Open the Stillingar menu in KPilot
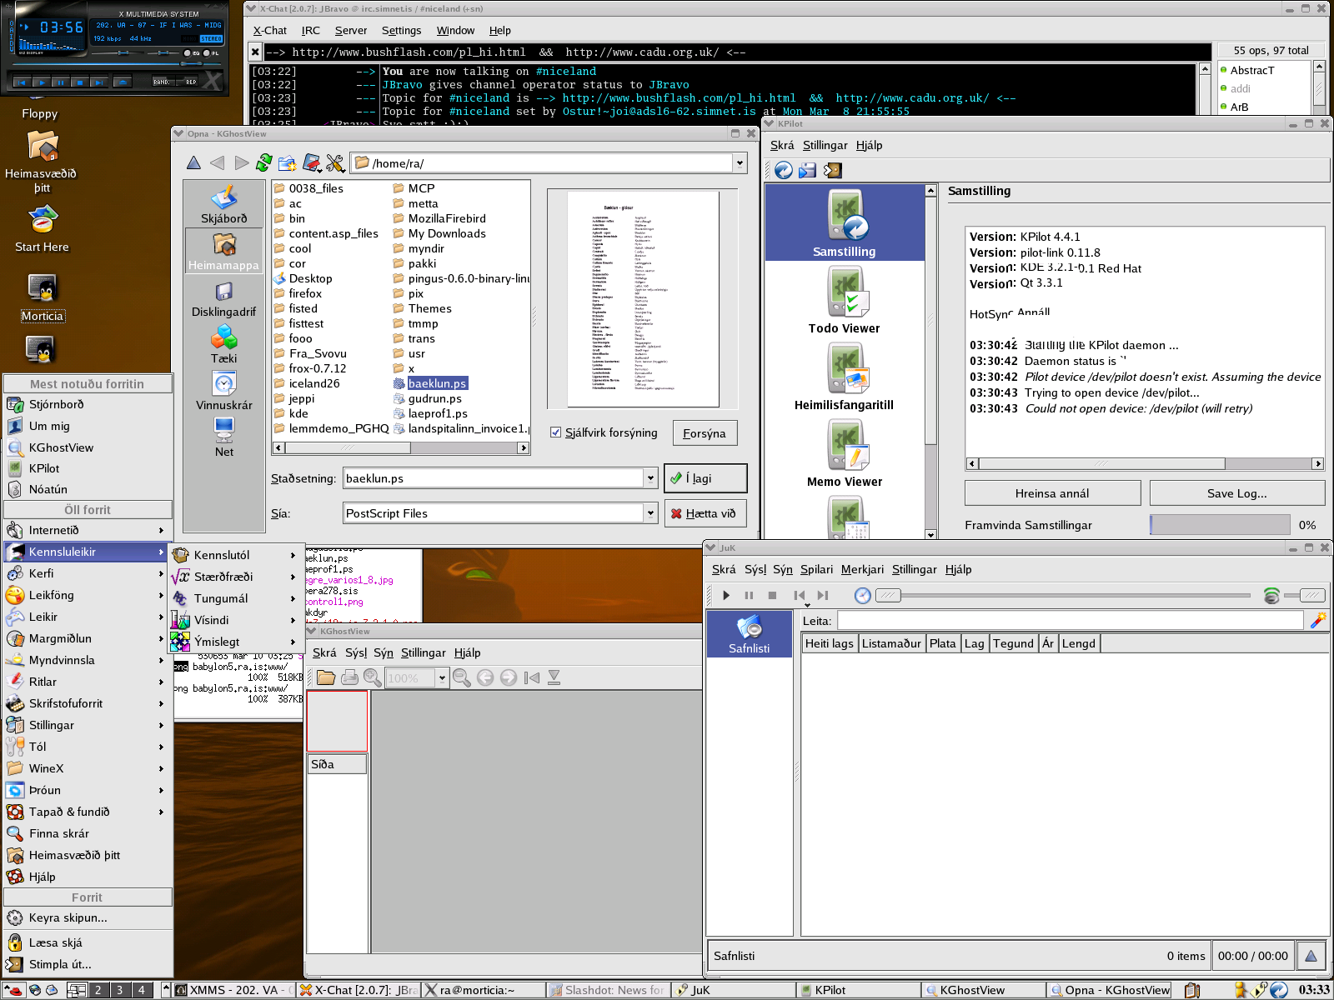Image resolution: width=1334 pixels, height=1000 pixels. pos(825,145)
